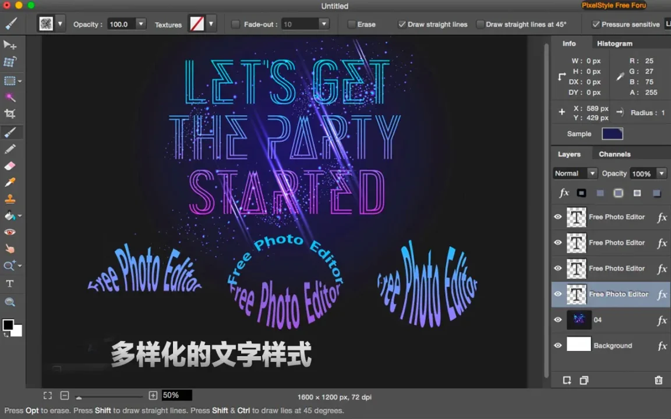The height and width of the screenshot is (419, 671).
Task: Select the Eyedropper tool in toolbar
Action: [10, 183]
